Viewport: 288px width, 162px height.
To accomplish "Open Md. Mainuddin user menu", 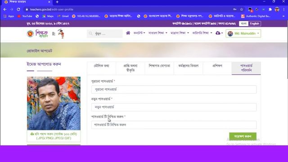I will coord(243,33).
